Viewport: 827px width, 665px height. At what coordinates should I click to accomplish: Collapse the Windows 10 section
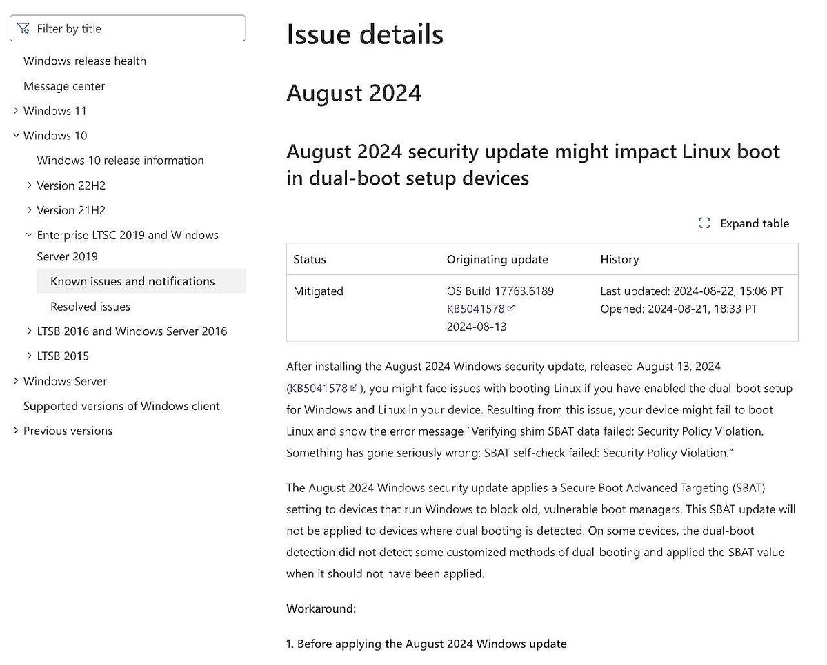tap(16, 135)
